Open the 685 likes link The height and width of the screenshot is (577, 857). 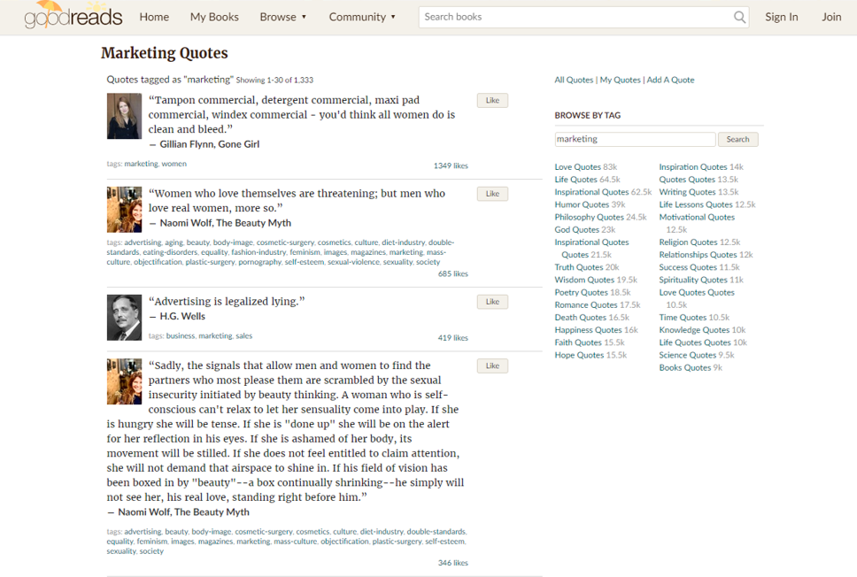(452, 274)
